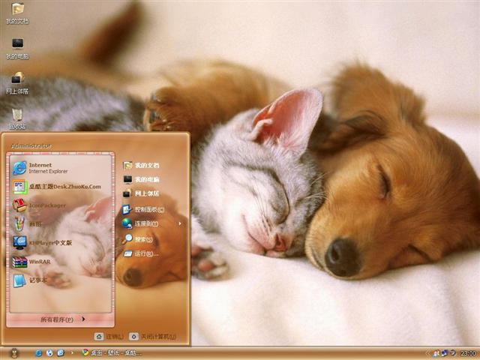Click the 23:00 taskbar clock
Image resolution: width=480 pixels, height=360 pixels.
click(468, 353)
